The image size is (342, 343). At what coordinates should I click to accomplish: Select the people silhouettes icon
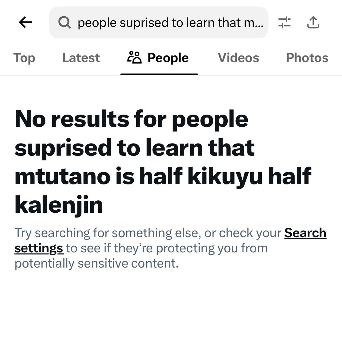point(134,57)
